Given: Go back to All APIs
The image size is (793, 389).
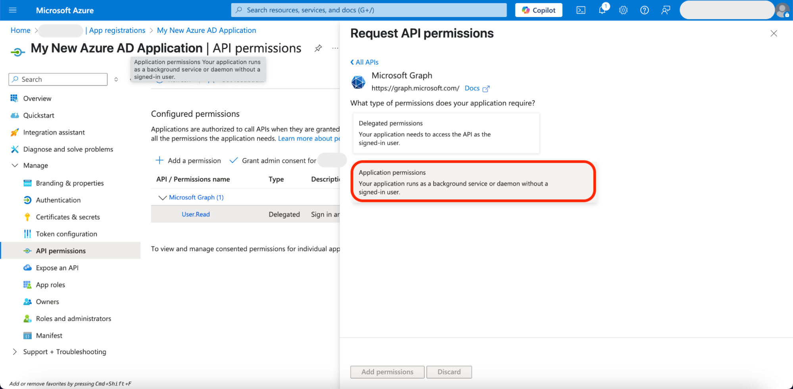Looking at the screenshot, I should click(365, 62).
